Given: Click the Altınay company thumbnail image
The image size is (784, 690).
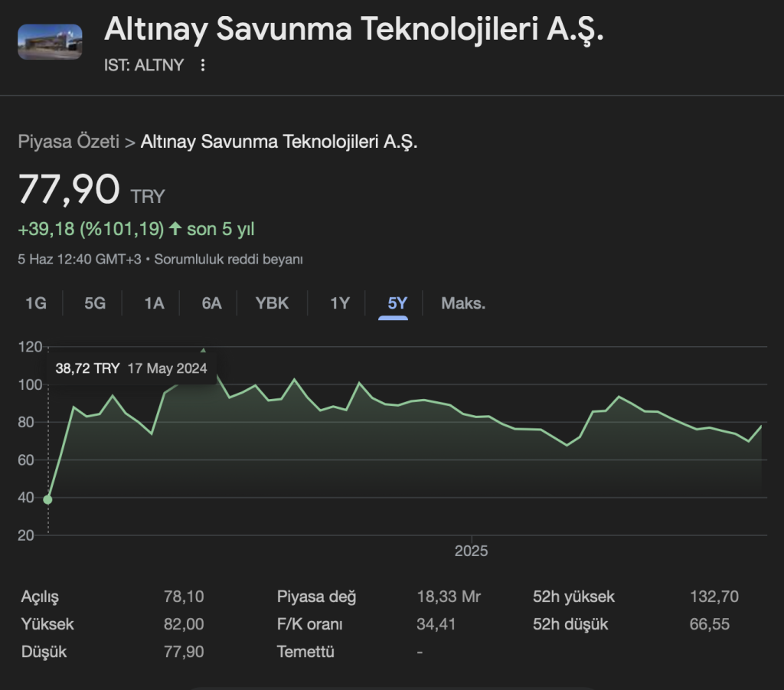Looking at the screenshot, I should 50,41.
